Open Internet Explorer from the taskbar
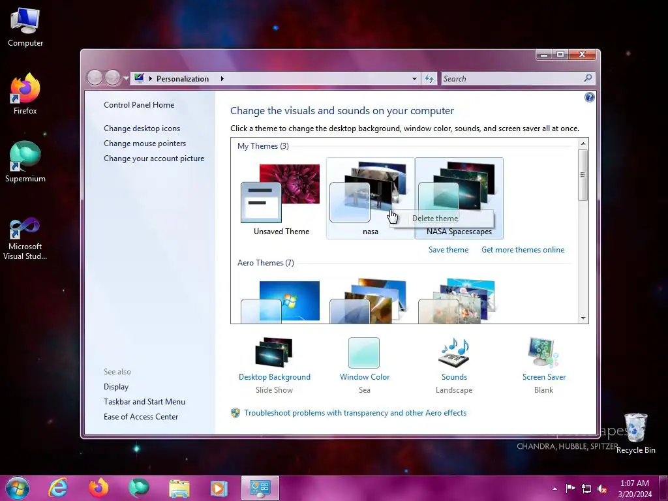 [x=58, y=488]
